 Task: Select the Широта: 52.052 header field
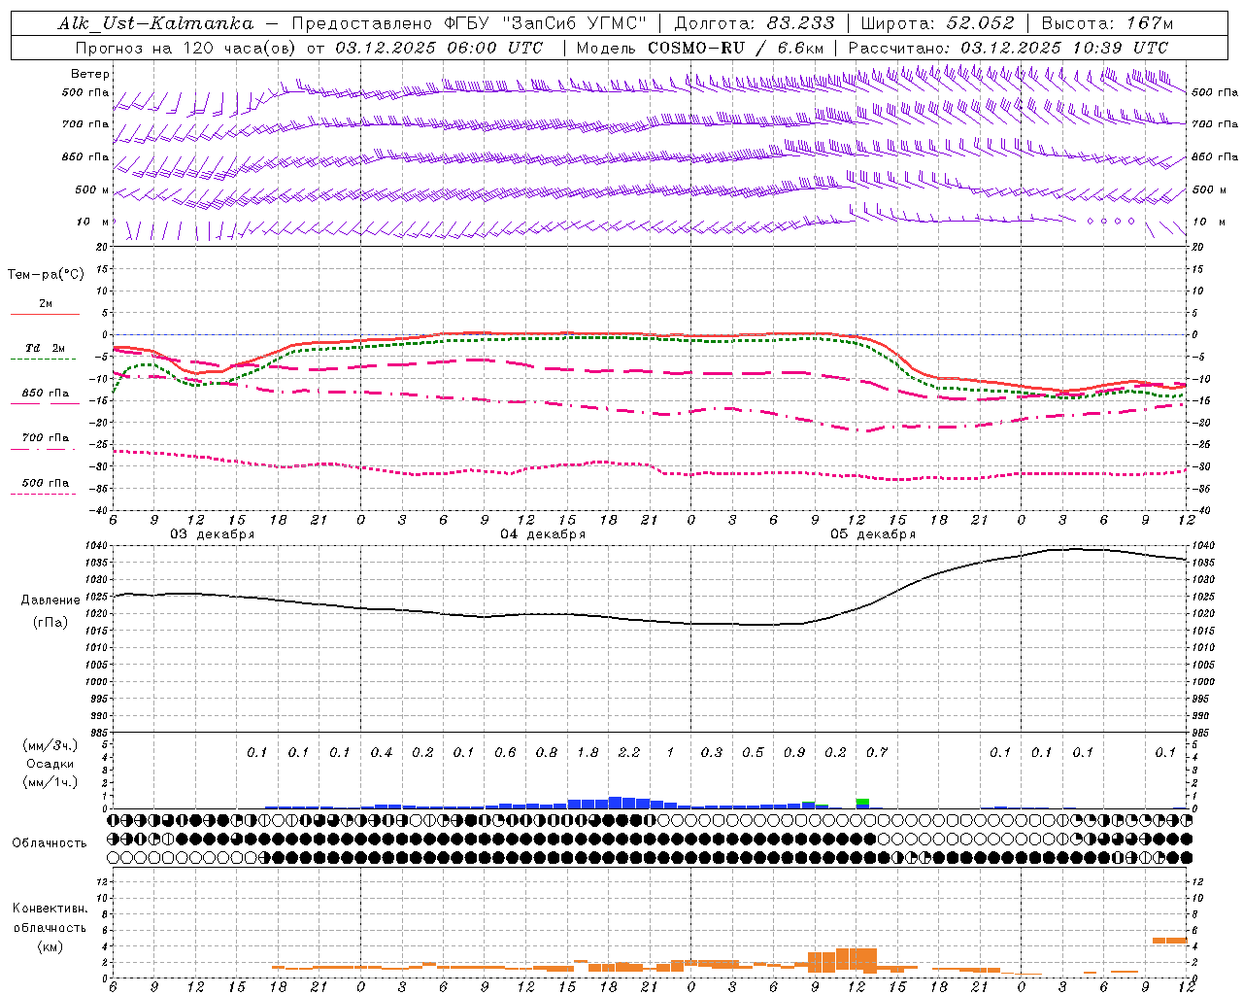(937, 23)
